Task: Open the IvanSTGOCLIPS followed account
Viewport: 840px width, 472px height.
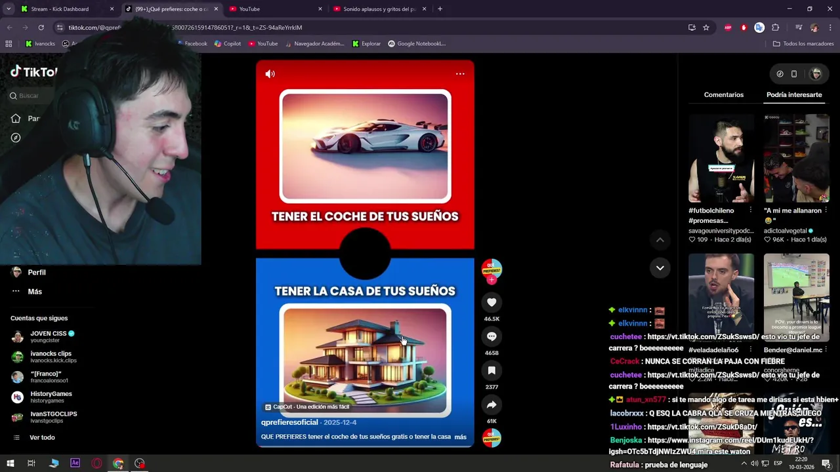Action: (x=44, y=417)
